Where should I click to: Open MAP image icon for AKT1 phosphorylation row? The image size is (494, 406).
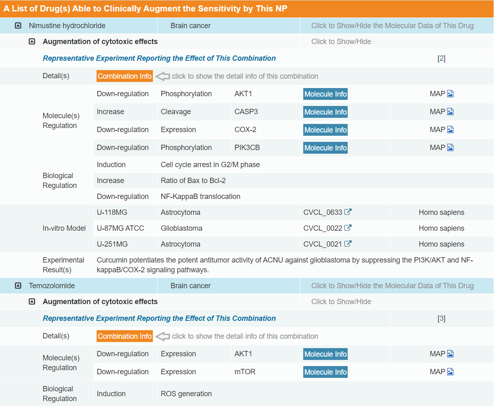[x=450, y=94]
